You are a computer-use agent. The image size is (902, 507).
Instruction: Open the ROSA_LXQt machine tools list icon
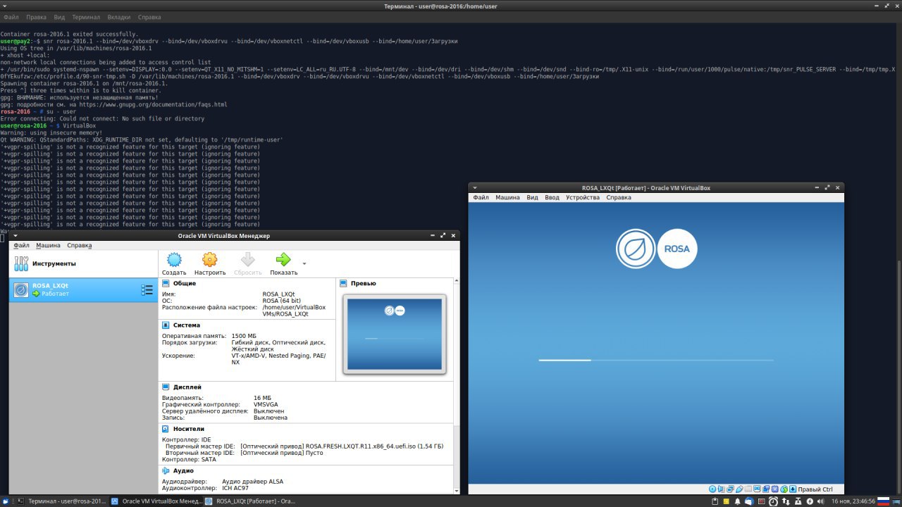[x=147, y=289]
